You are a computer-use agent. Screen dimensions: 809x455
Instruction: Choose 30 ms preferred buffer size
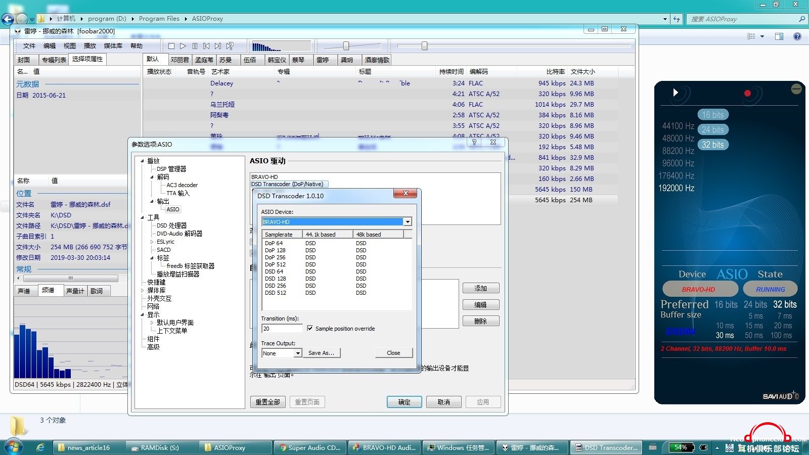click(x=725, y=335)
